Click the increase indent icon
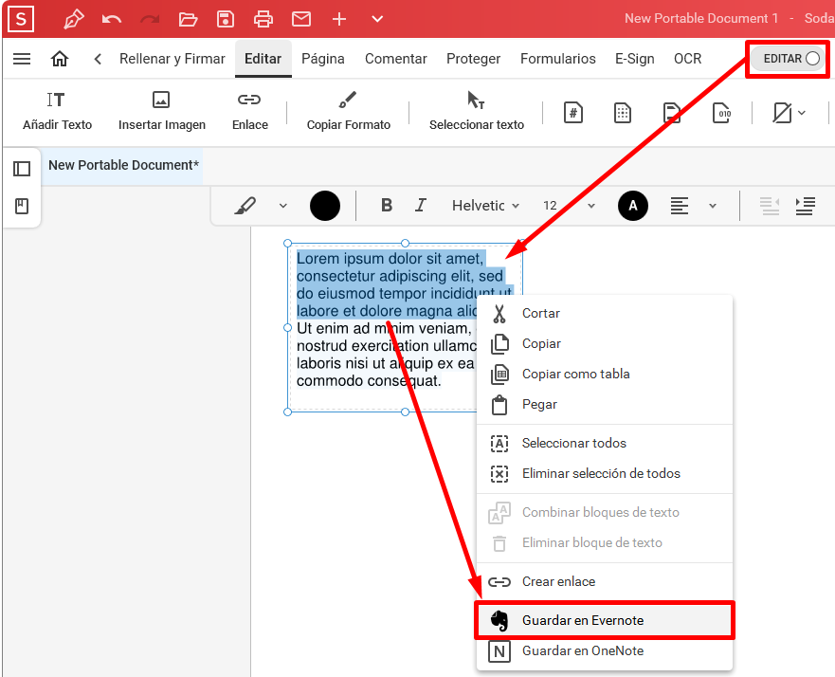The image size is (835, 677). [805, 206]
